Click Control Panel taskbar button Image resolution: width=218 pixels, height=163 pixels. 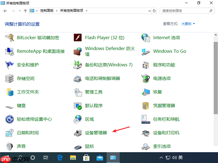[113, 158]
